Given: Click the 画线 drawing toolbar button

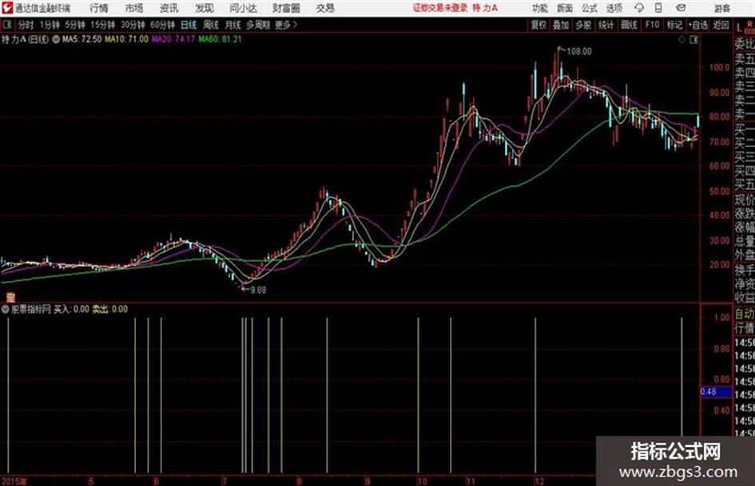Looking at the screenshot, I should pos(630,25).
